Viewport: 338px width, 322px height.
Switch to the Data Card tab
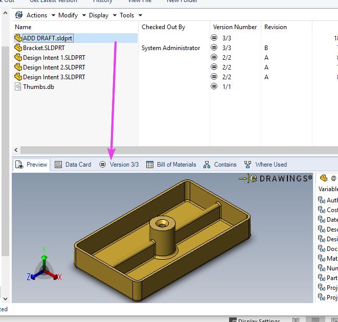(73, 165)
